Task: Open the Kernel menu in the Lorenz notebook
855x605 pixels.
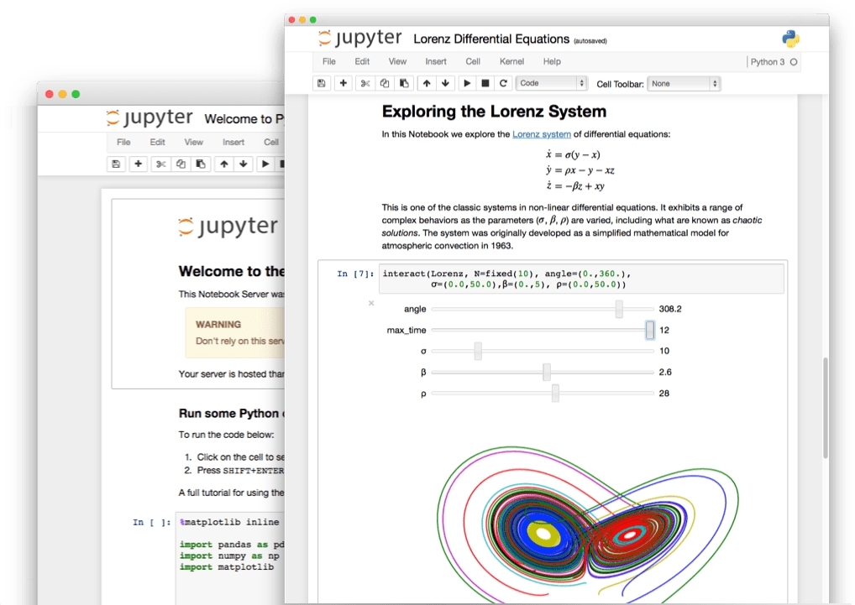Action: coord(511,61)
